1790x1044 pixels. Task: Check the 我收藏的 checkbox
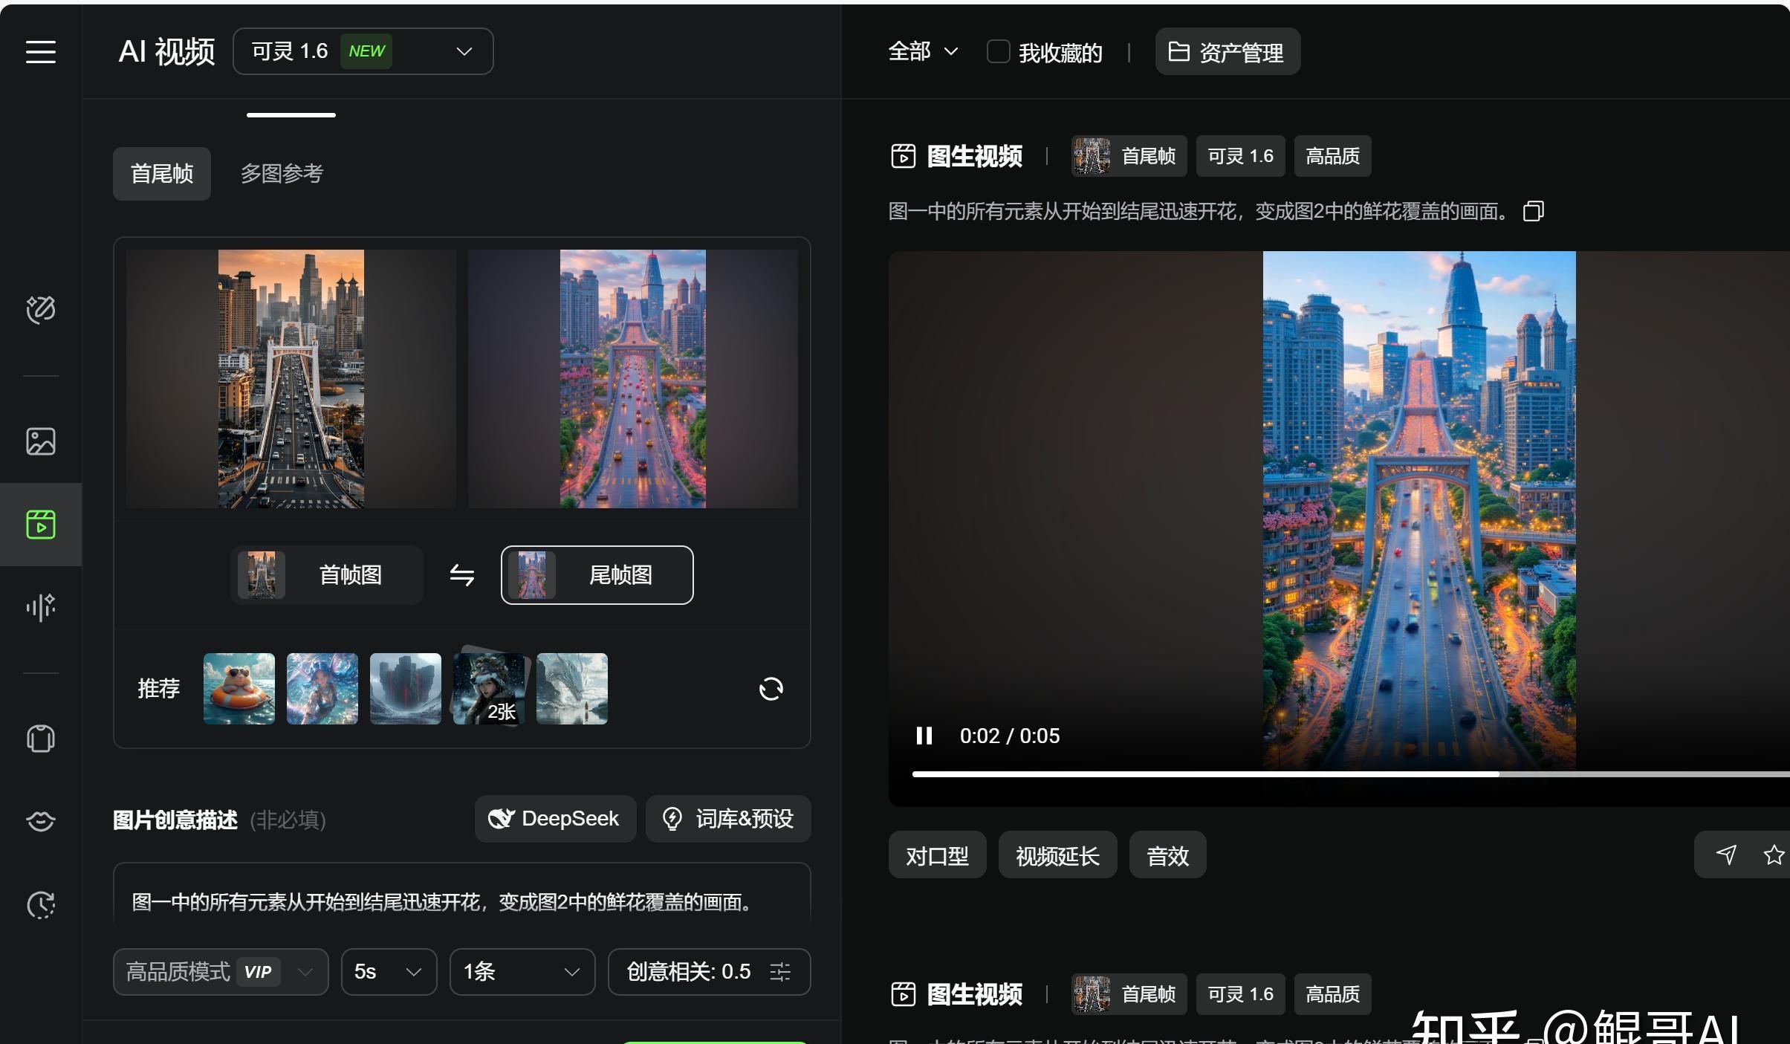coord(997,52)
